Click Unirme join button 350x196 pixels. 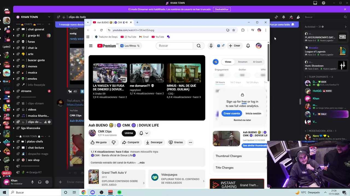click(129, 133)
